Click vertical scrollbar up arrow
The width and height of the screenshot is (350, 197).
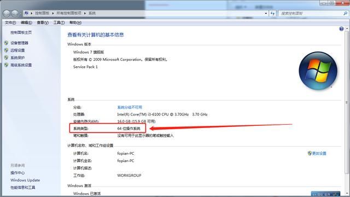tap(347, 28)
